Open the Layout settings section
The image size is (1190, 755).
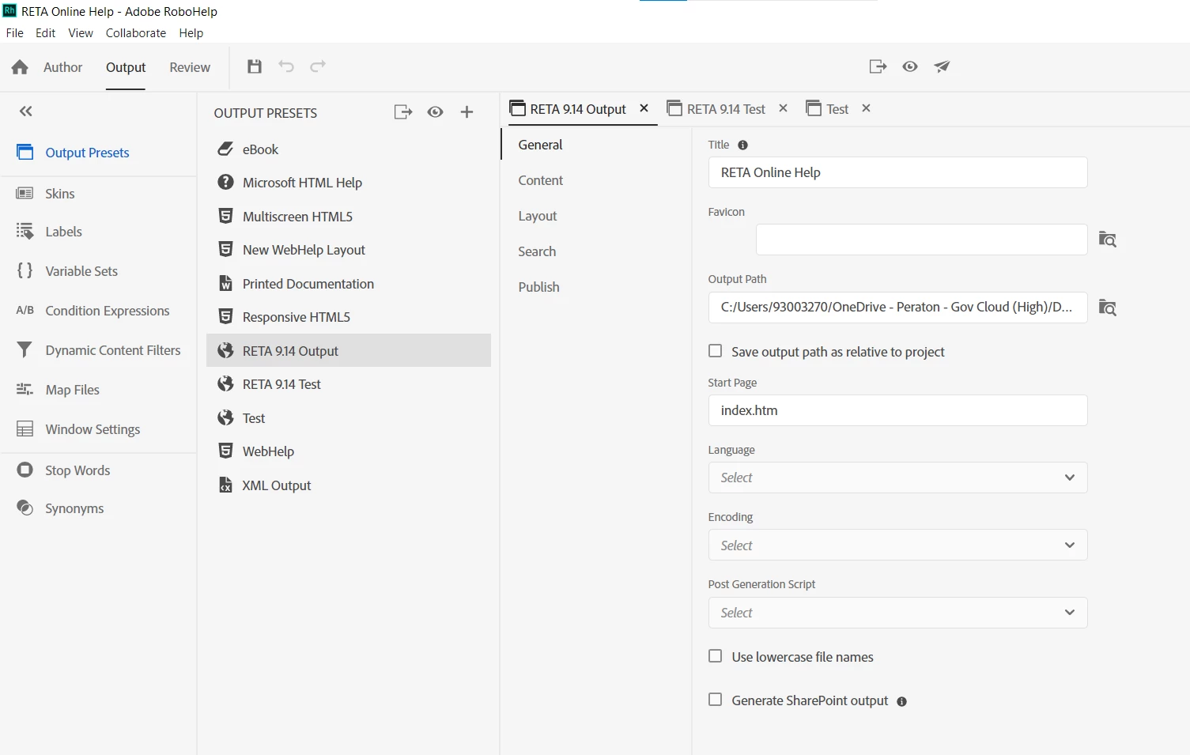tap(538, 216)
